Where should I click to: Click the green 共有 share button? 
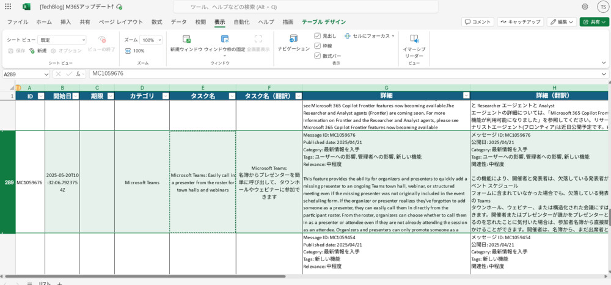(x=594, y=22)
